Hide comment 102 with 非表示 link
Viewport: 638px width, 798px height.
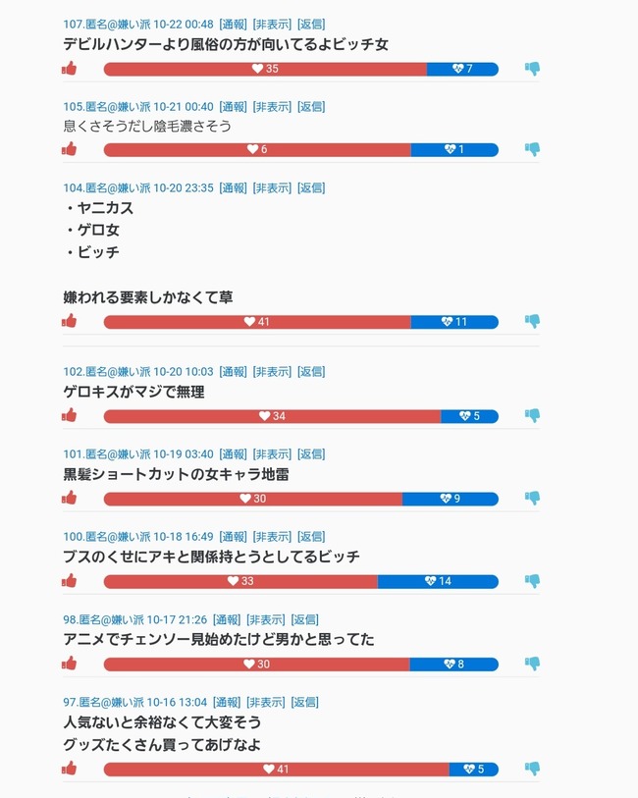(272, 371)
